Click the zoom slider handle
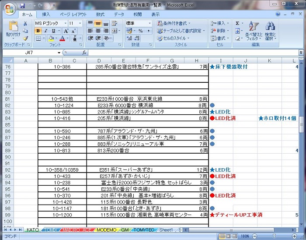This screenshot has width=306, height=240. coord(274,236)
